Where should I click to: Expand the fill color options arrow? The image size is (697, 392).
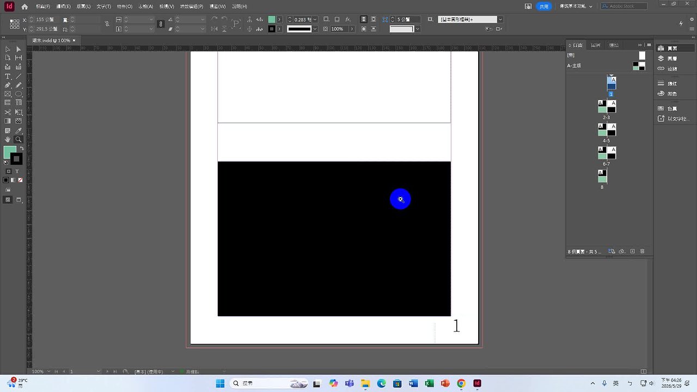[280, 20]
